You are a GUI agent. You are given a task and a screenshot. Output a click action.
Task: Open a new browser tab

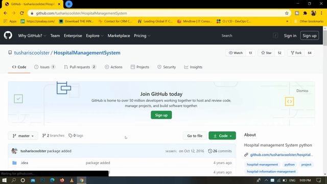click(x=69, y=4)
